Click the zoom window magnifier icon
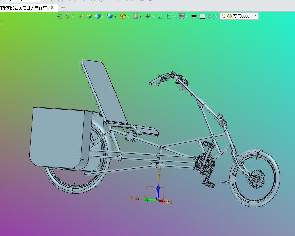This screenshot has width=295, height=236. point(135,16)
